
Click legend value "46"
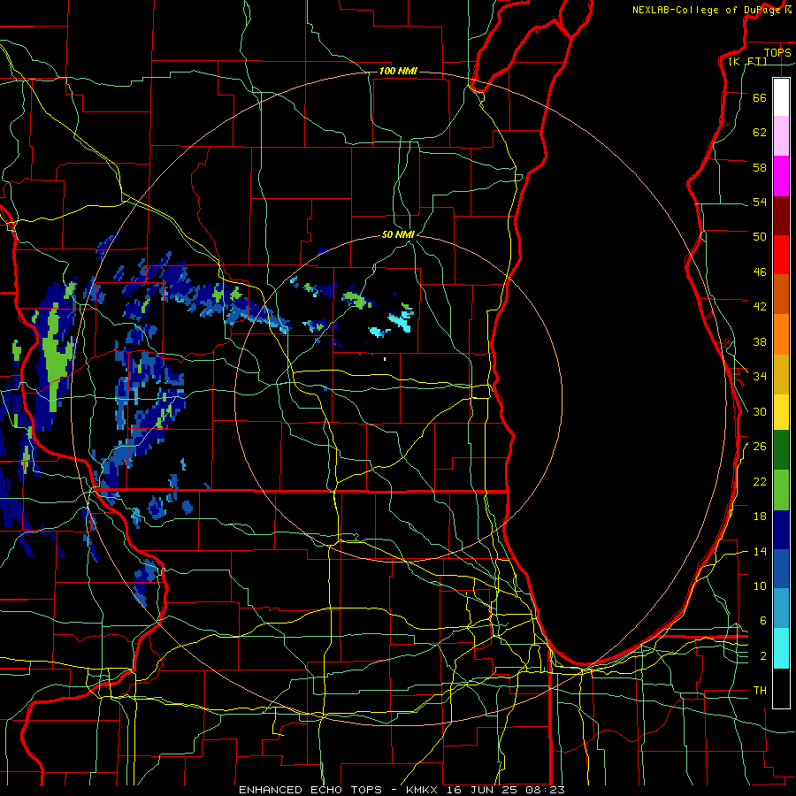click(x=760, y=272)
